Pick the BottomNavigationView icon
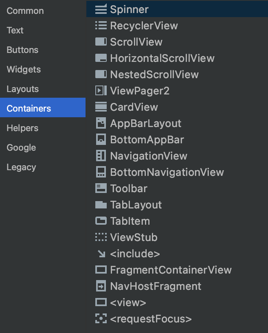Image resolution: width=268 pixels, height=333 pixels. (x=101, y=172)
